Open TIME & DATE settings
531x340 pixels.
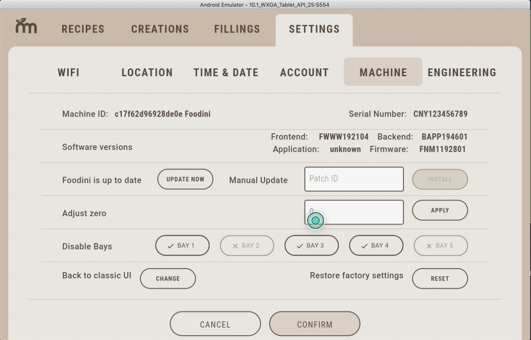point(225,72)
